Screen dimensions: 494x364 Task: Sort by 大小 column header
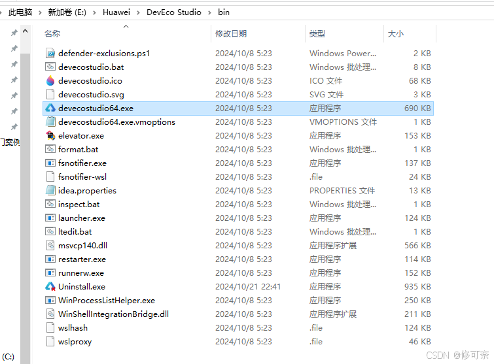[395, 34]
